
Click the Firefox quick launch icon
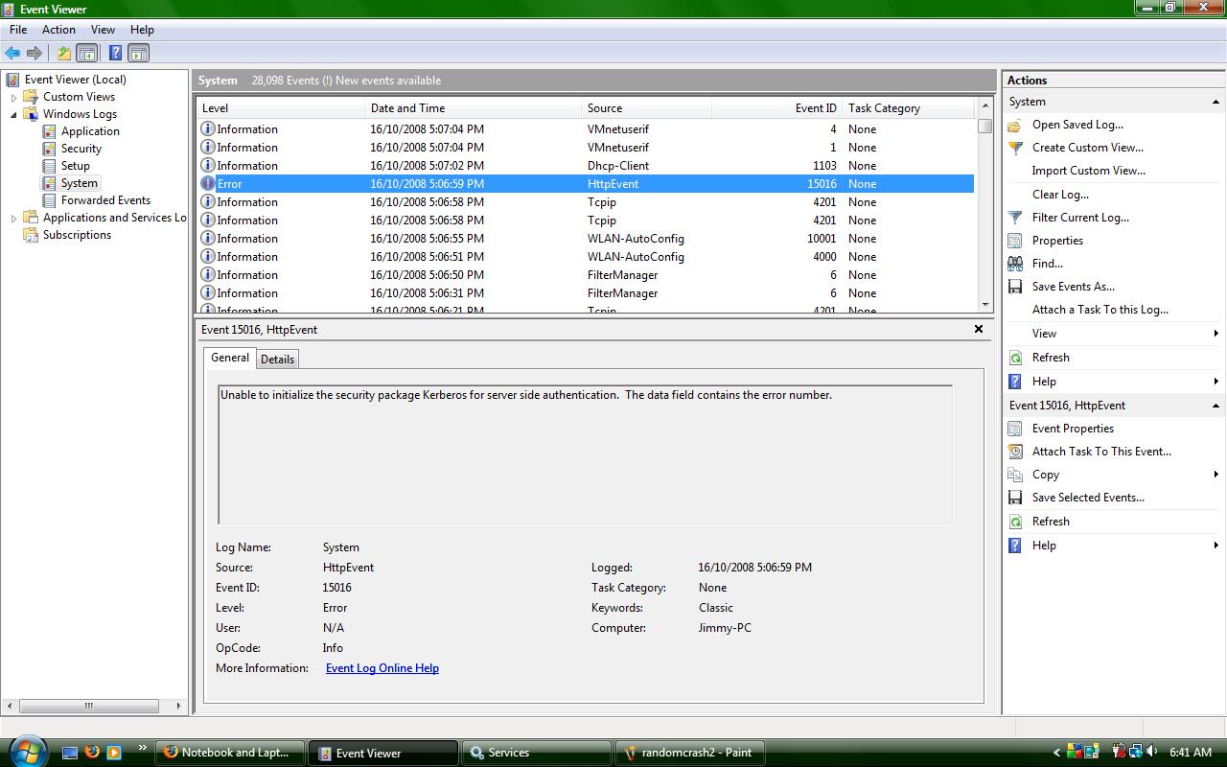pyautogui.click(x=92, y=753)
